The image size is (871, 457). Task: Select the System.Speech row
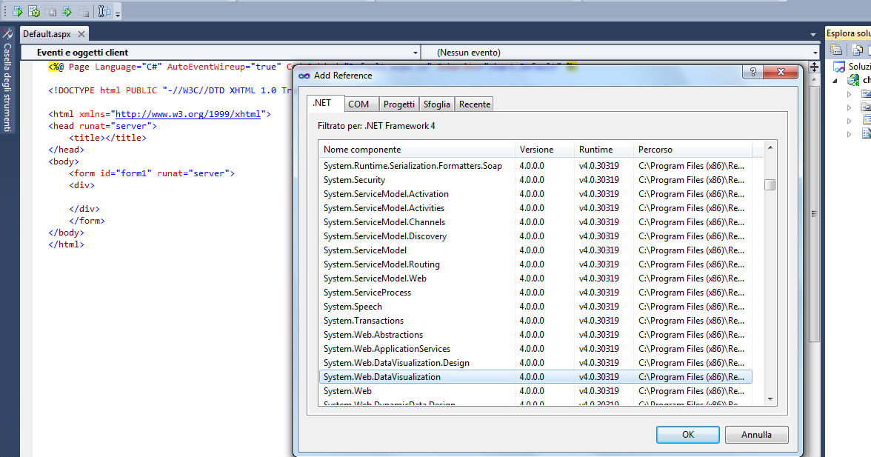[535, 307]
